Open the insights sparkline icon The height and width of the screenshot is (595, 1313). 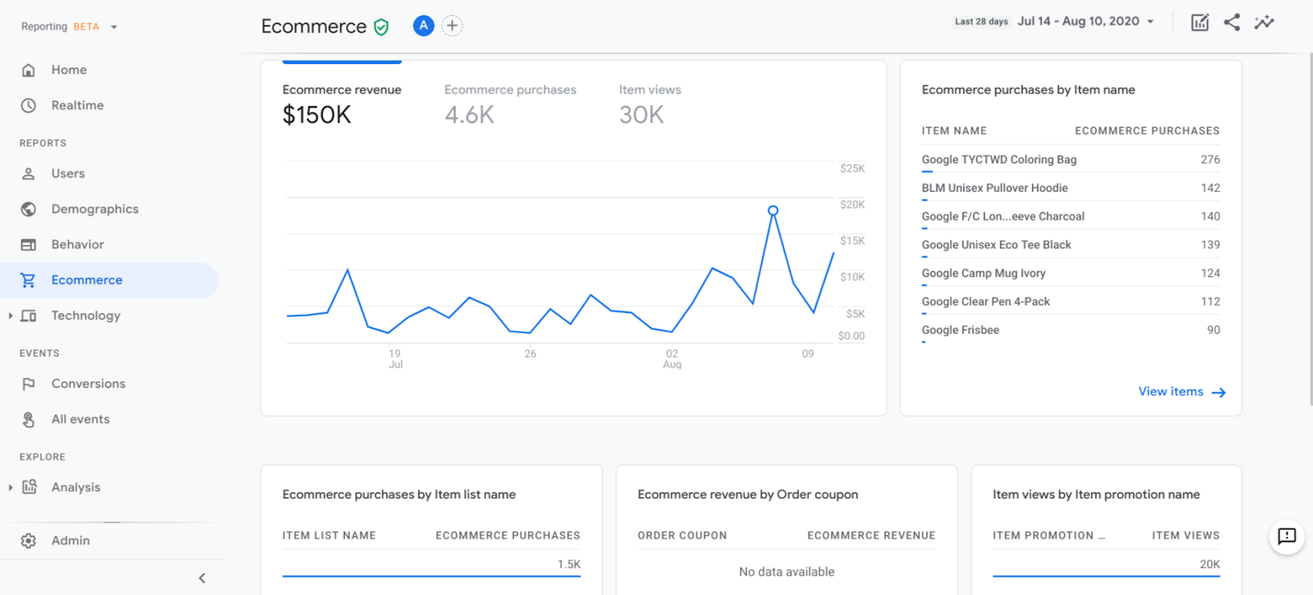coord(1265,22)
